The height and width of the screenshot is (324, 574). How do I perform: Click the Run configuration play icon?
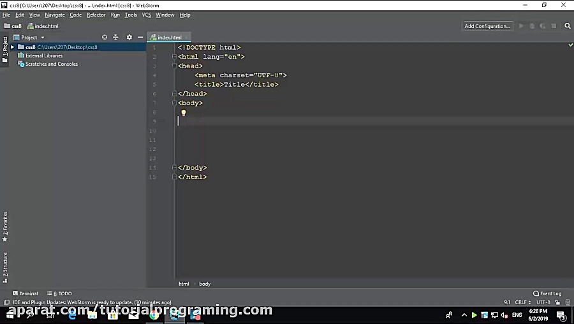(x=521, y=26)
